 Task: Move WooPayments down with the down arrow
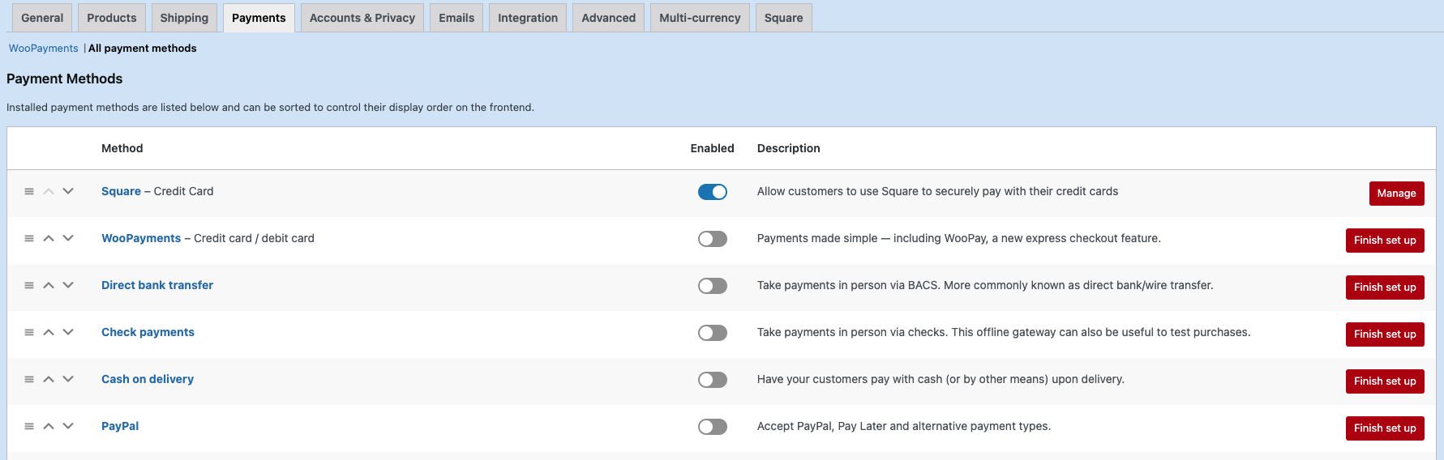coord(68,239)
